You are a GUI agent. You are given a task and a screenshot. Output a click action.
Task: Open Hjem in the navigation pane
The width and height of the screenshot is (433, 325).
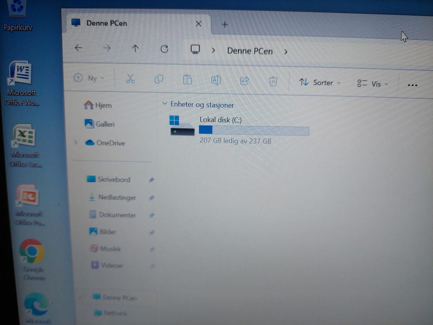click(x=98, y=105)
